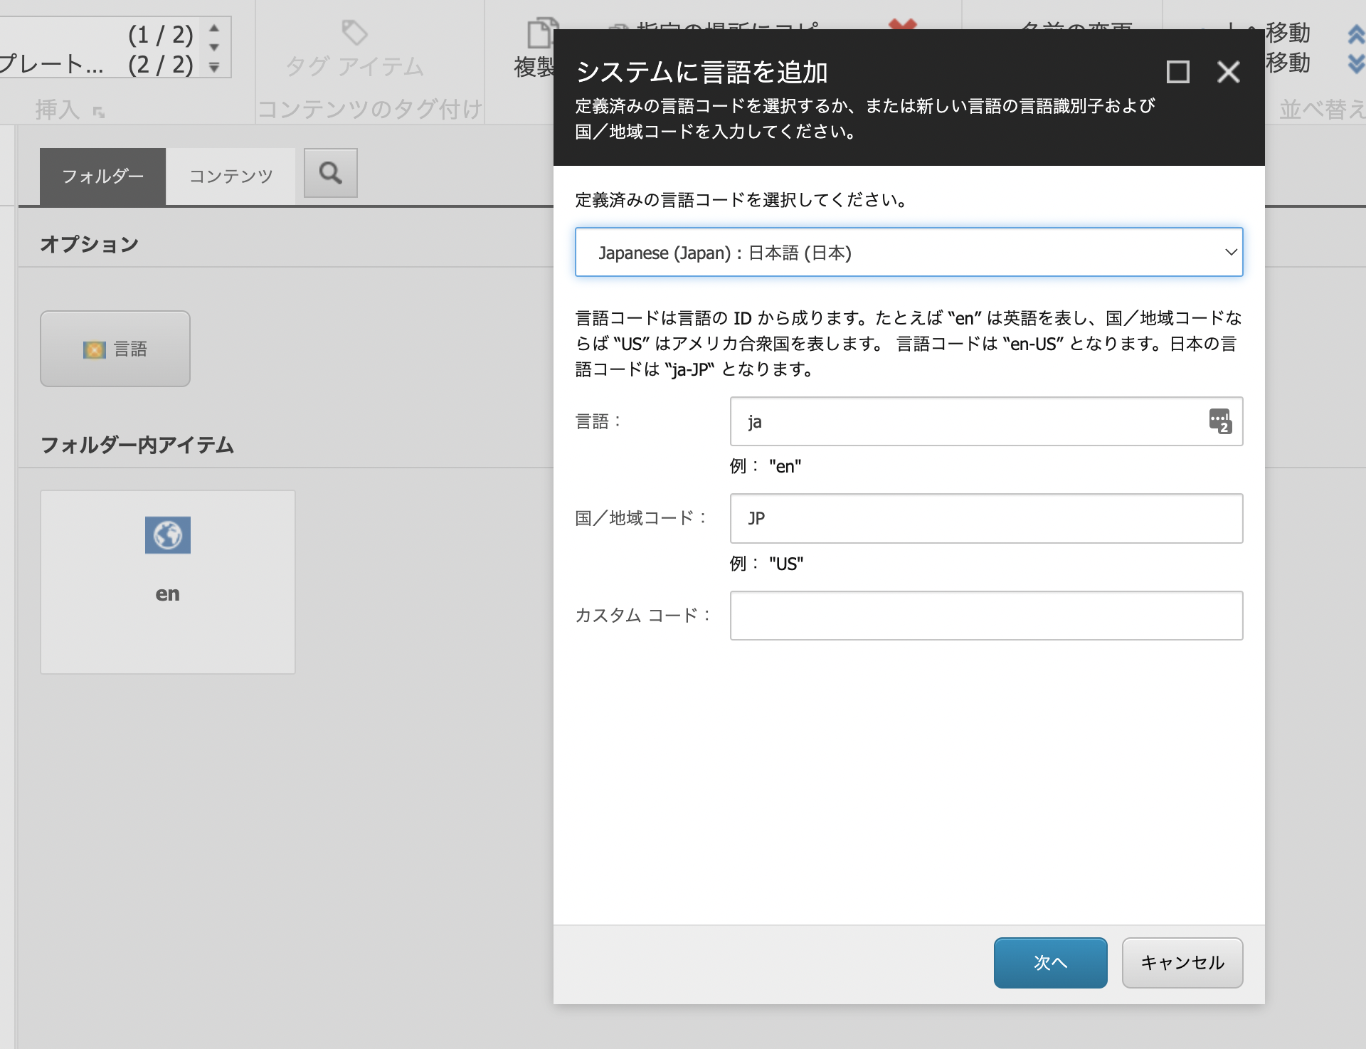Click the double up arrow move icon
The image size is (1366, 1049).
[x=1356, y=35]
